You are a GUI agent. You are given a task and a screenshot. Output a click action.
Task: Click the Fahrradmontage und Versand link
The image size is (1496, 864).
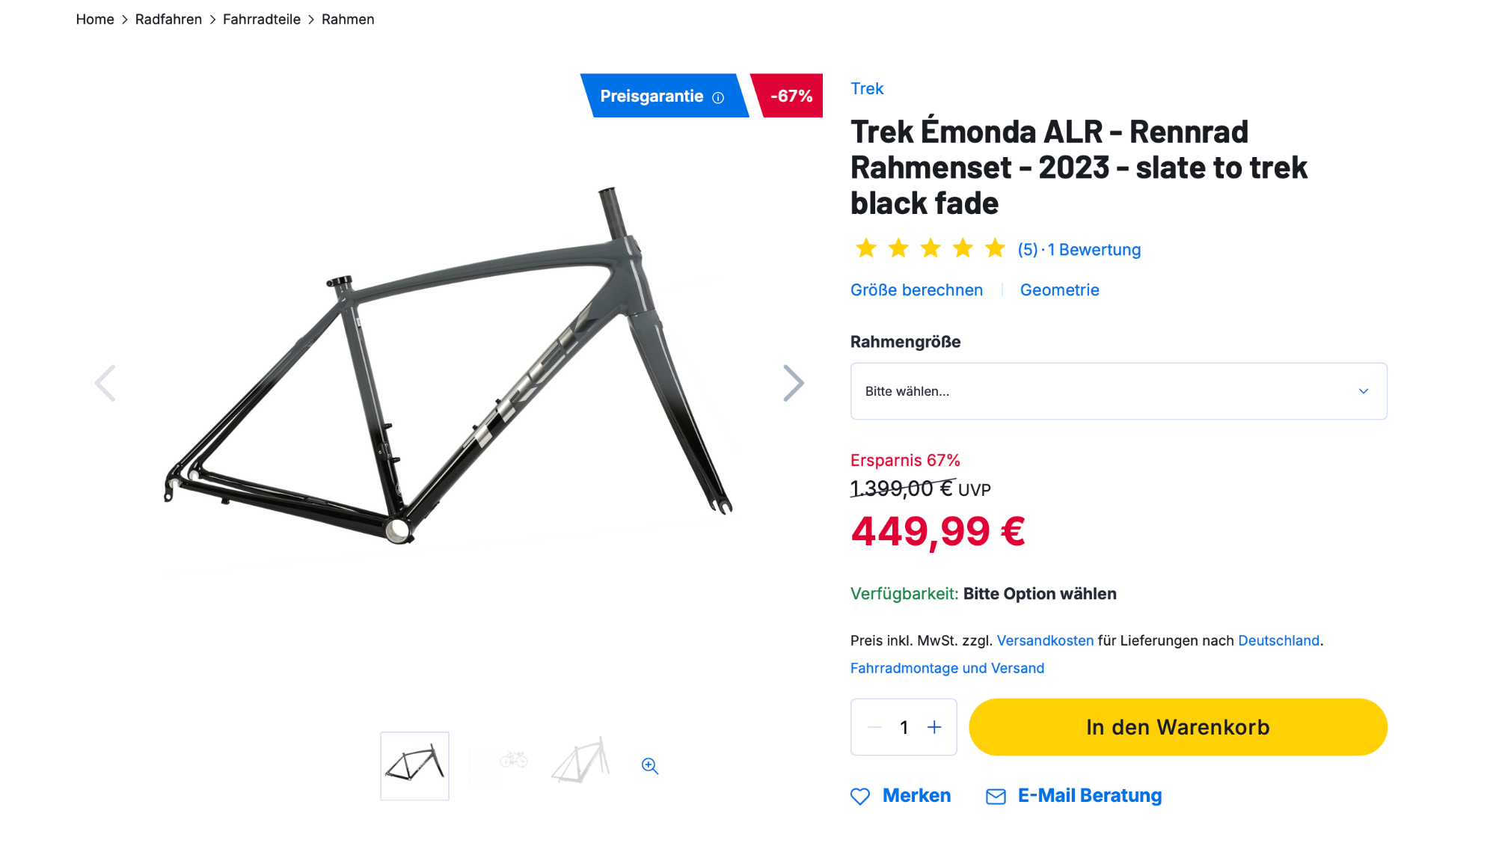tap(947, 668)
